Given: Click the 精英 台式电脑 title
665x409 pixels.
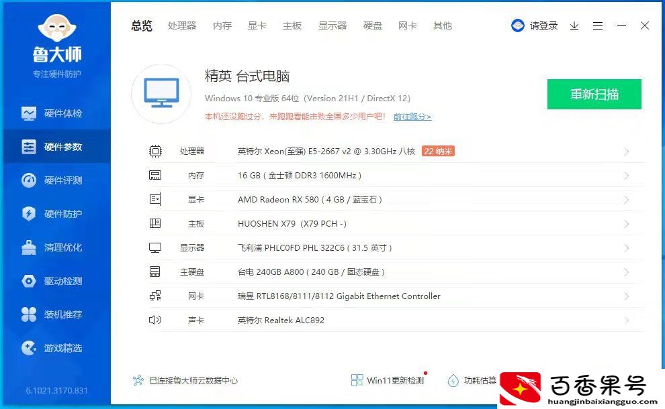Looking at the screenshot, I should 247,76.
